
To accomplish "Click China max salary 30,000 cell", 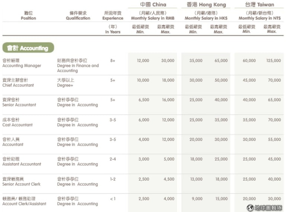I will click(168, 61).
